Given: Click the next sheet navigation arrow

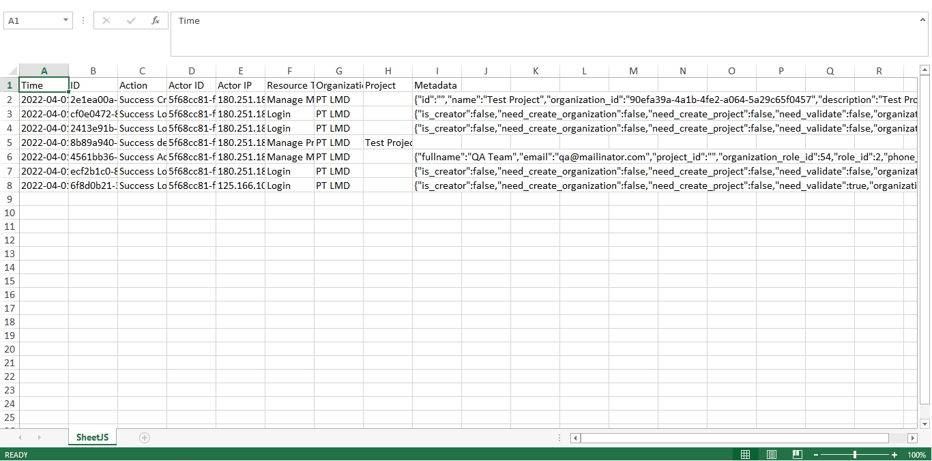Looking at the screenshot, I should pyautogui.click(x=39, y=438).
